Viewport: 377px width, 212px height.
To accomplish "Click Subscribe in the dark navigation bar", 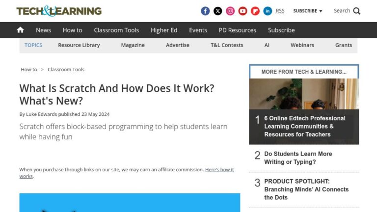I will [x=281, y=30].
